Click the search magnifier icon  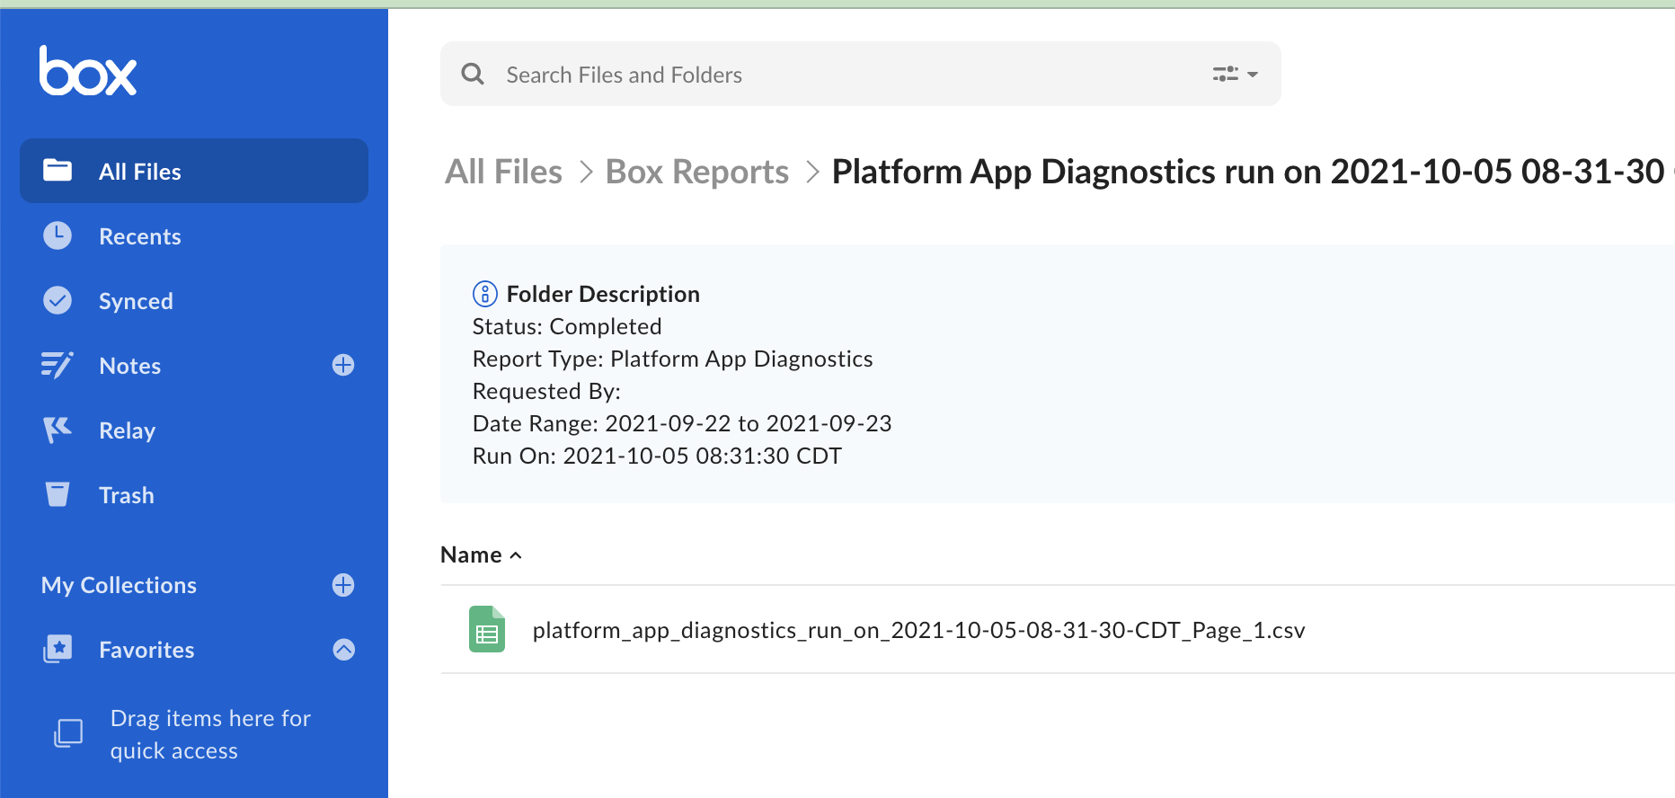point(473,74)
